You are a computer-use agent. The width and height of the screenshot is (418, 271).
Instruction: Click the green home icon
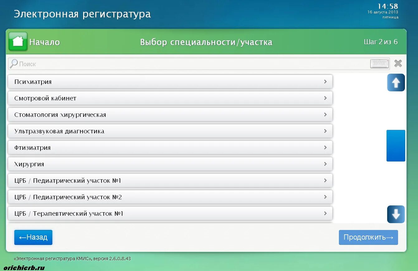point(18,42)
